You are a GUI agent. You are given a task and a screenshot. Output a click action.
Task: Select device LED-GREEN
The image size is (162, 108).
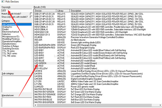(x=98, y=63)
